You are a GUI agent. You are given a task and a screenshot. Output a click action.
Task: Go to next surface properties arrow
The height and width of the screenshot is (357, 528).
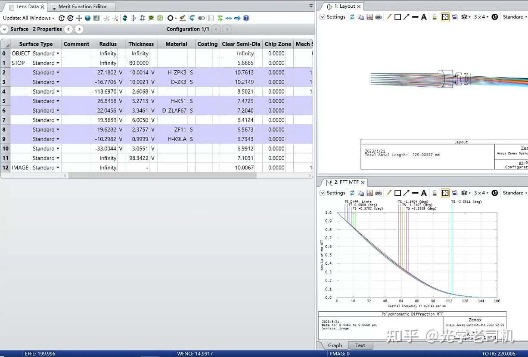[79, 29]
